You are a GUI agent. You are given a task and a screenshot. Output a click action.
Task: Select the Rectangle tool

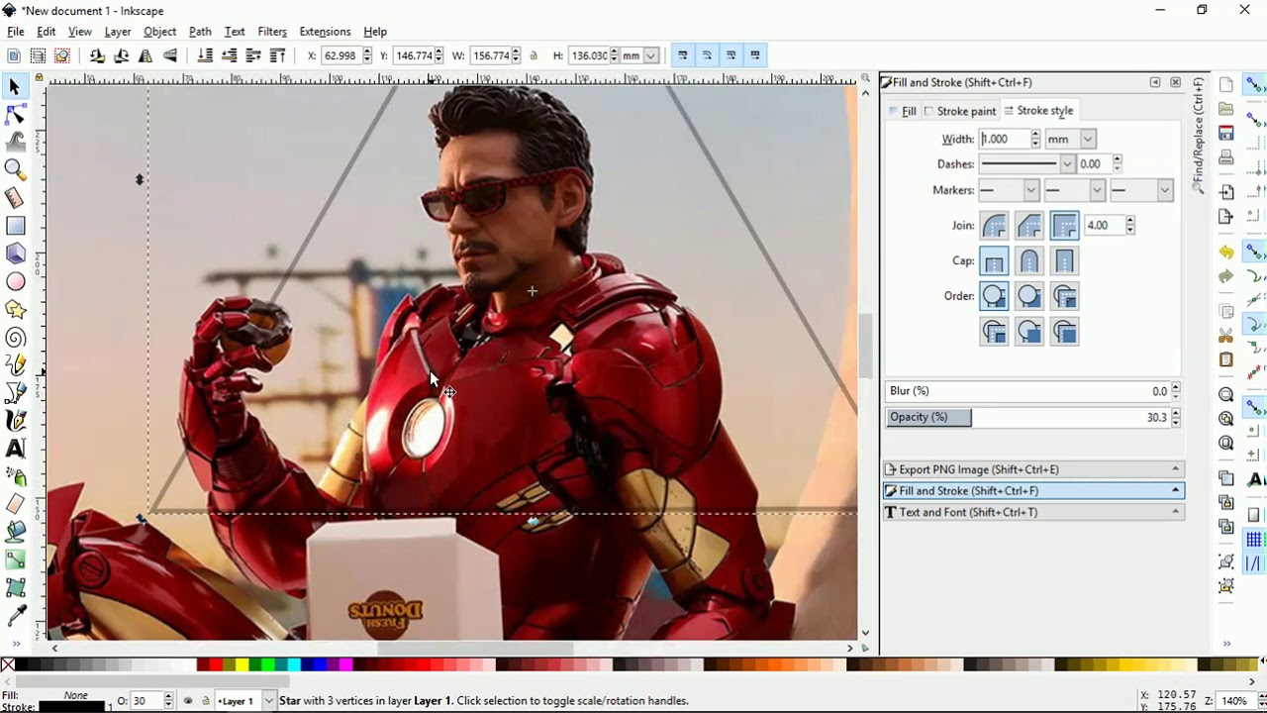tap(15, 226)
